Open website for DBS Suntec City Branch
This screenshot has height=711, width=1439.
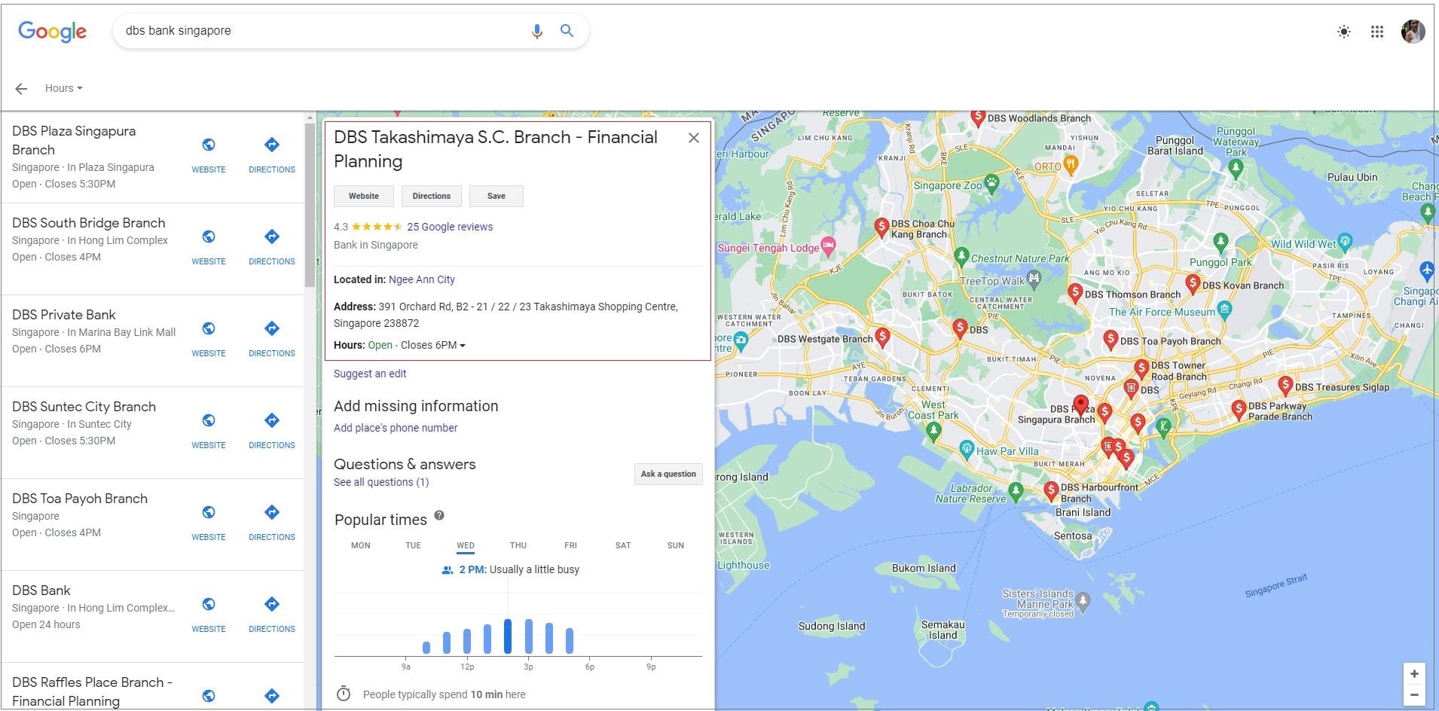click(x=209, y=431)
